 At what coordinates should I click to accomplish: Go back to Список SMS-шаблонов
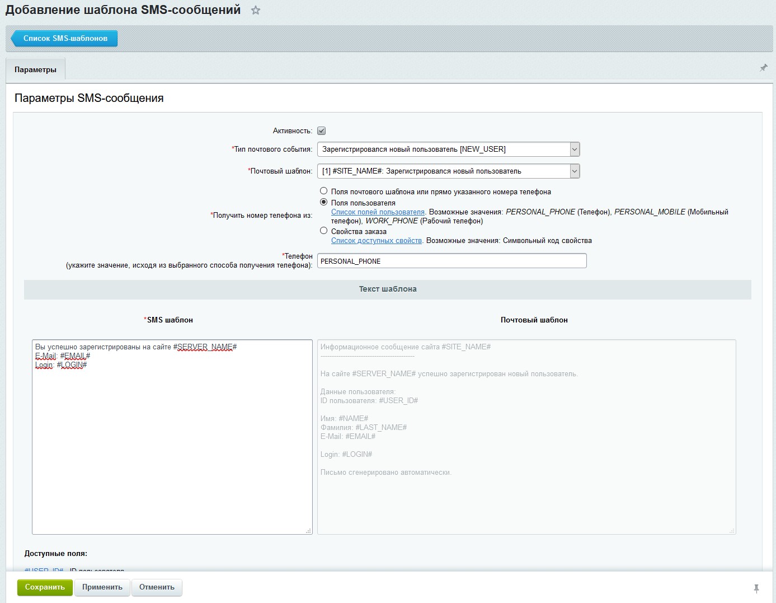pyautogui.click(x=65, y=39)
